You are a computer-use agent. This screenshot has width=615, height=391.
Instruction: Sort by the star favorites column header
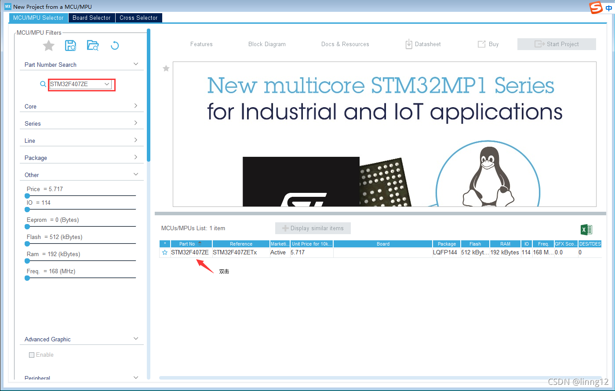(x=165, y=244)
